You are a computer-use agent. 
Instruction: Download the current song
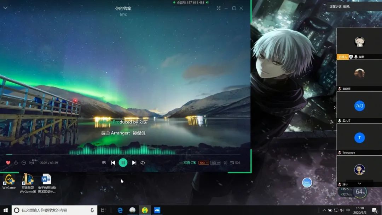point(16,163)
